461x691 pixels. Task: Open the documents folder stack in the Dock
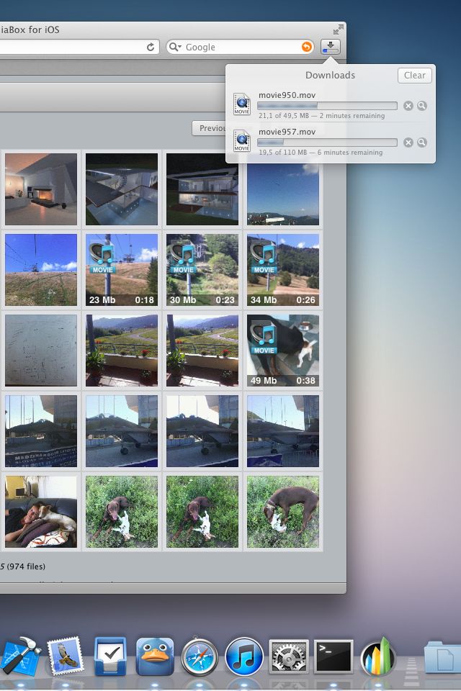442,658
